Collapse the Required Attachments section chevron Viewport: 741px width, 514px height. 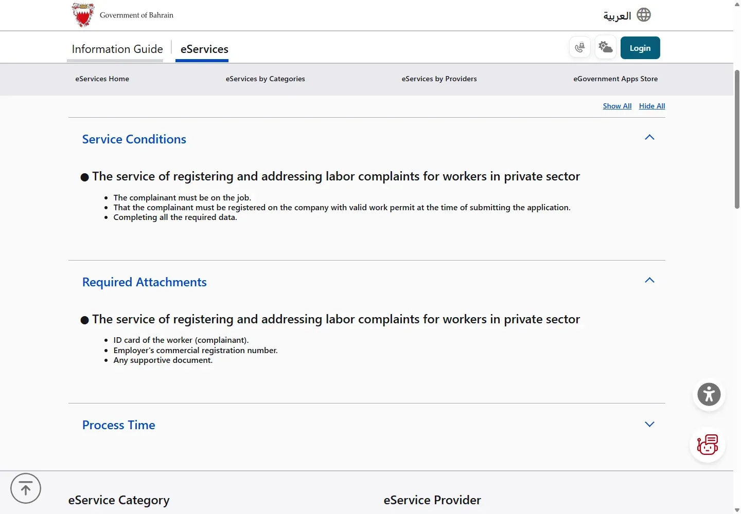pos(649,280)
